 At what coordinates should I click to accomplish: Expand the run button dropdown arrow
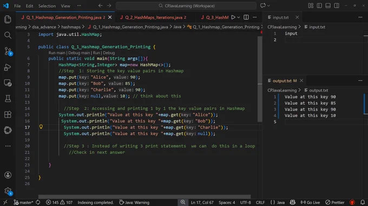coord(239,17)
